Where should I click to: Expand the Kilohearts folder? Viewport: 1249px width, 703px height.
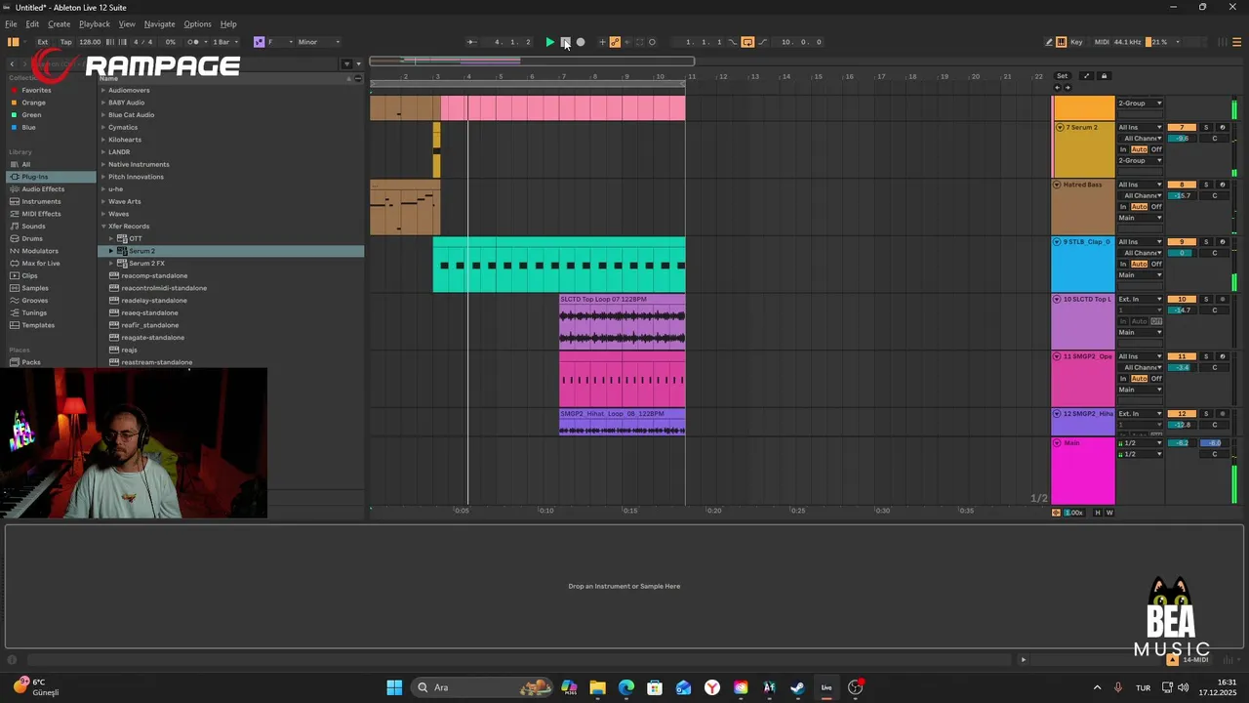click(103, 140)
